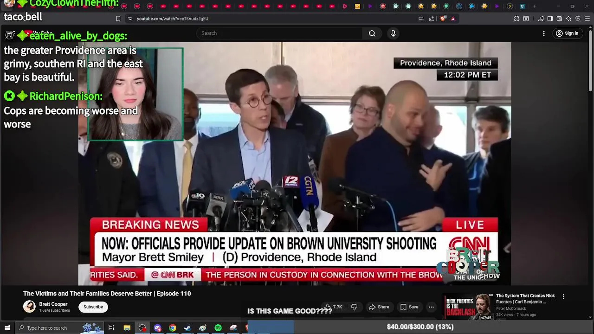The width and height of the screenshot is (594, 334).
Task: Subscribe to the Brett Cooper channel
Action: pos(93,307)
